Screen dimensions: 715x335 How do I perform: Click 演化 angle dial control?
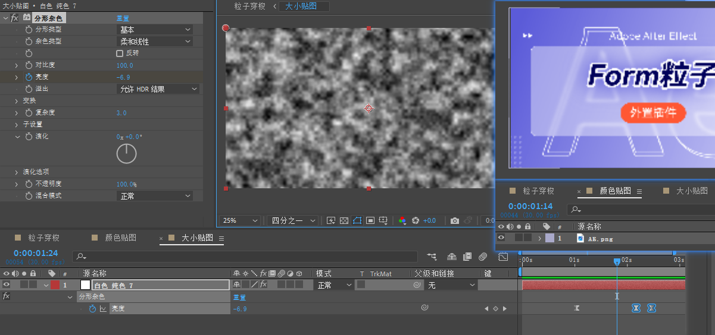126,154
